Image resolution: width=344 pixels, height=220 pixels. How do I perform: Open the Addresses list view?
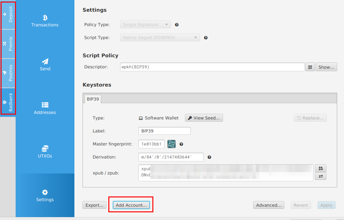click(x=45, y=108)
